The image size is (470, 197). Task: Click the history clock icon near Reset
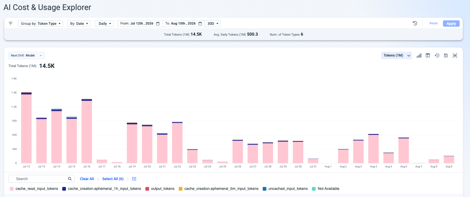pos(415,23)
